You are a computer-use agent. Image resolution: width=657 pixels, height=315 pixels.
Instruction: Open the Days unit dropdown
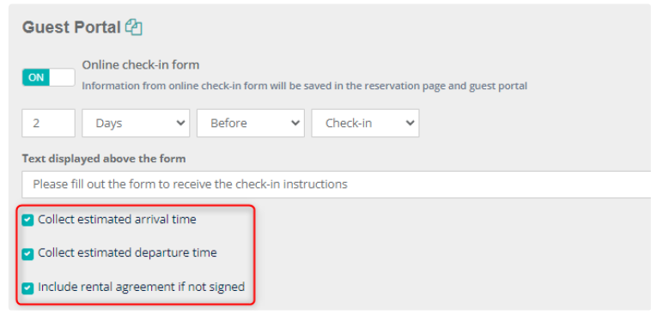pos(136,123)
